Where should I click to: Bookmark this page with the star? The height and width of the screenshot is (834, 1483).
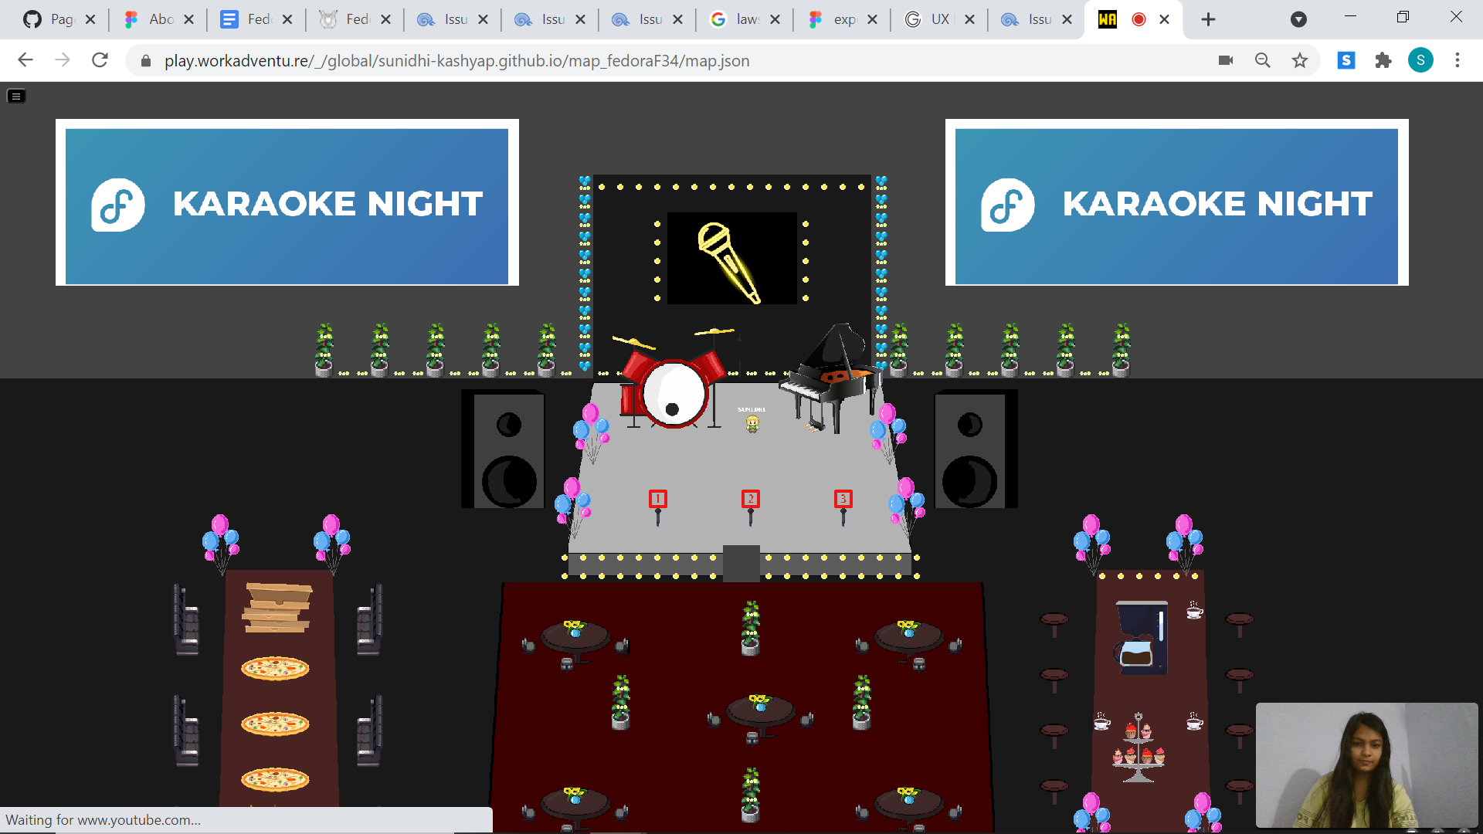(1300, 60)
